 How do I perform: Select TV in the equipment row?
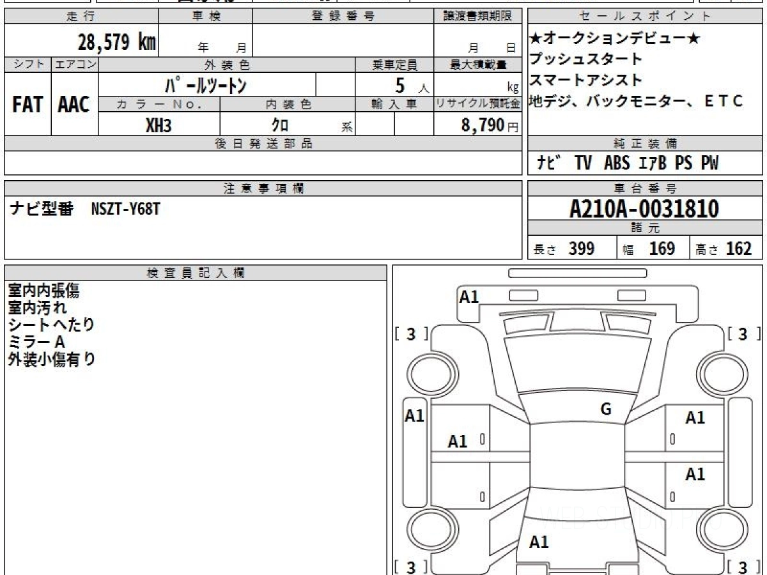point(583,164)
